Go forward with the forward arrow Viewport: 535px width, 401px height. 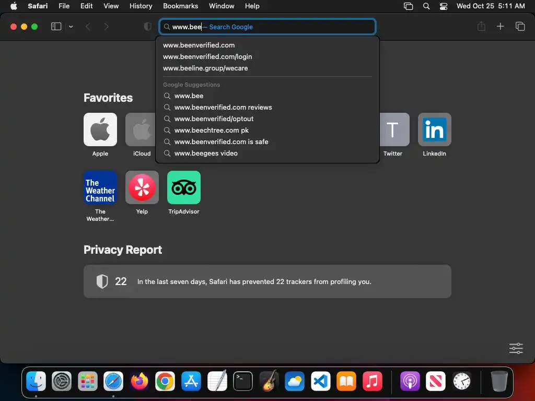click(106, 27)
